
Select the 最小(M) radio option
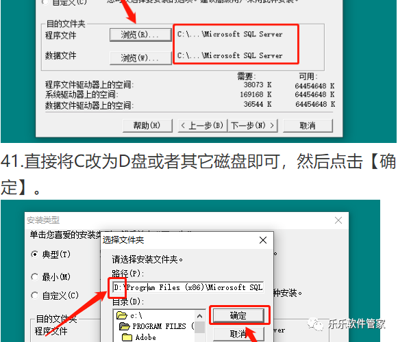35,277
